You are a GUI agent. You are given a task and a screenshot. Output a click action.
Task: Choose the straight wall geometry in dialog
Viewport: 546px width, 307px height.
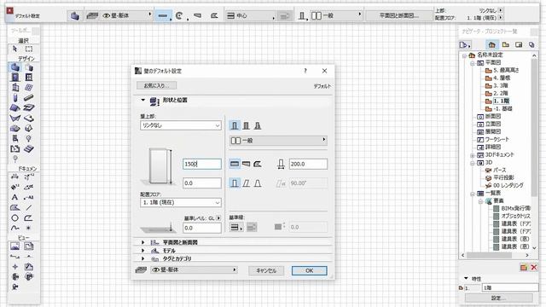[235, 164]
